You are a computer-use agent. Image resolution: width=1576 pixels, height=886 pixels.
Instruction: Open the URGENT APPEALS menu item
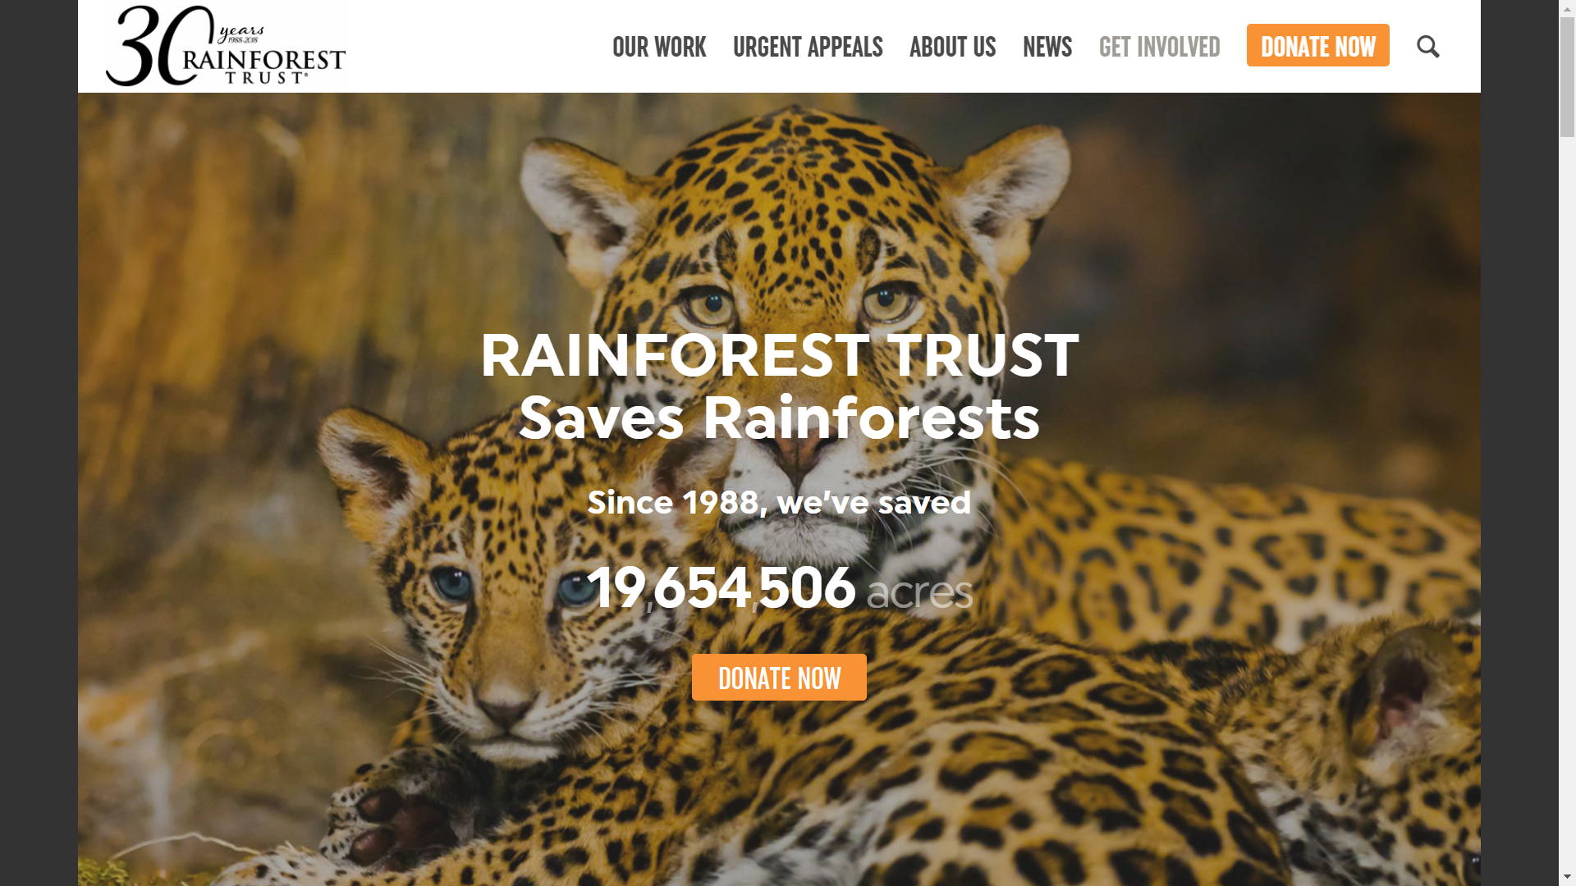[808, 47]
